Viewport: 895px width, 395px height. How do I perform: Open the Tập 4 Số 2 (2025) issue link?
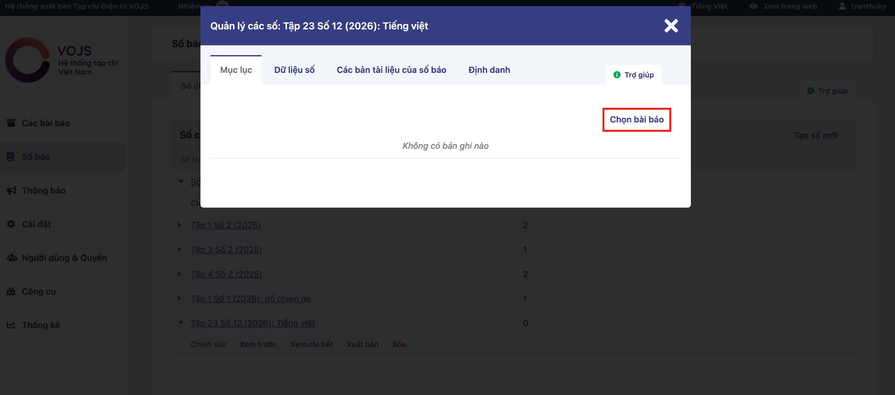point(226,274)
